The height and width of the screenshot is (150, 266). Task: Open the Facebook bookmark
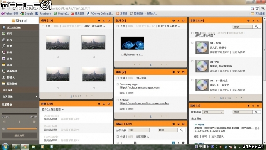(43, 14)
